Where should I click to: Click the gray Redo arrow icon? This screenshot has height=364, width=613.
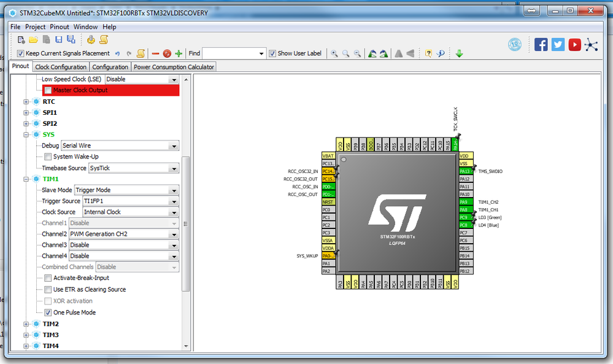pyautogui.click(x=129, y=53)
